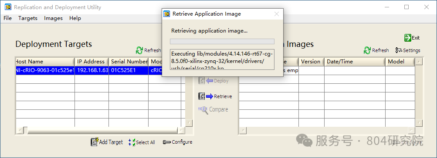
Task: Open the Help menu
Action: (x=75, y=18)
